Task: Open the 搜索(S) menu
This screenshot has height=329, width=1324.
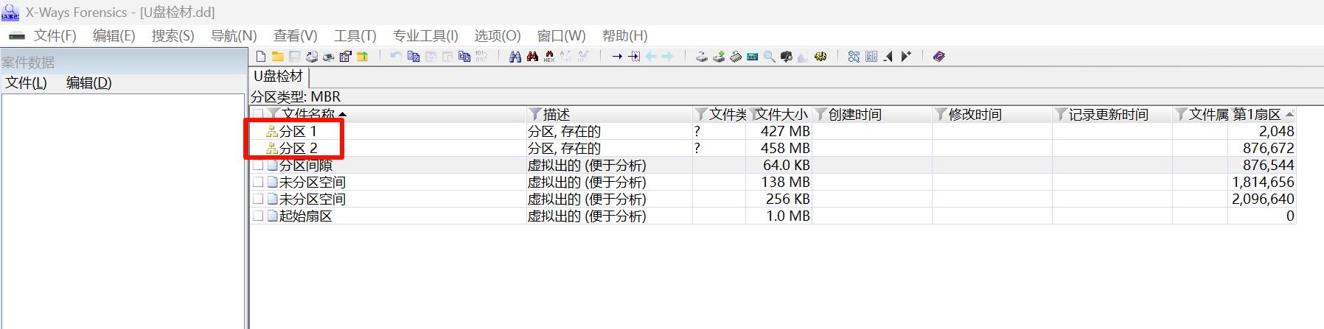Action: pos(173,35)
